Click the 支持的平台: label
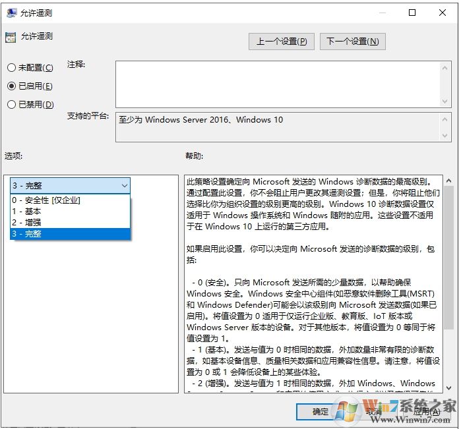This screenshot has height=429, width=461. click(88, 116)
